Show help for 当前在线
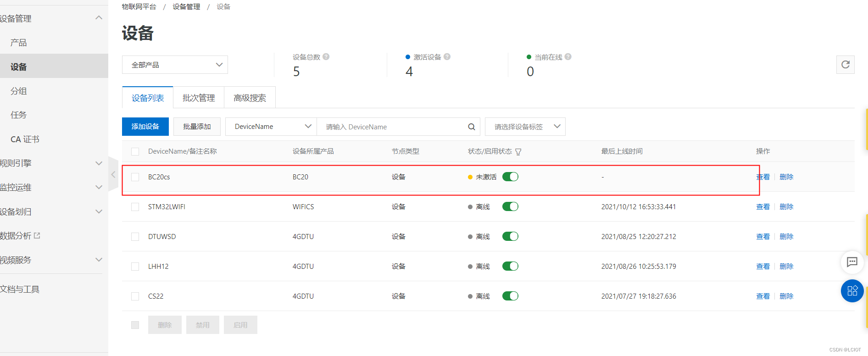Viewport: 868px width, 356px height. click(x=568, y=57)
